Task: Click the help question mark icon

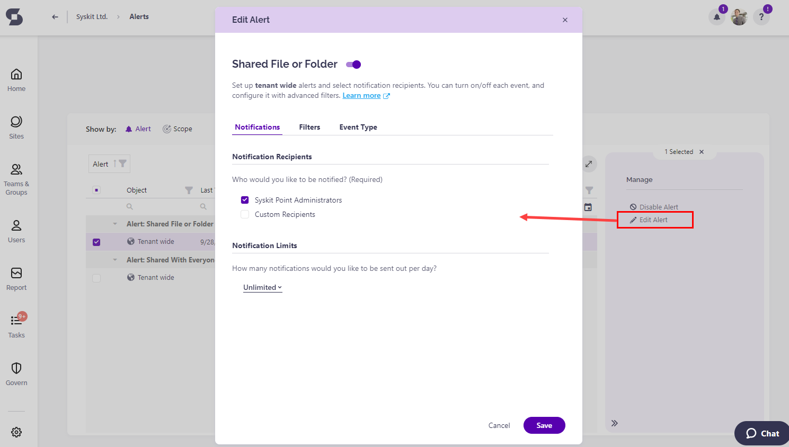Action: pos(761,17)
